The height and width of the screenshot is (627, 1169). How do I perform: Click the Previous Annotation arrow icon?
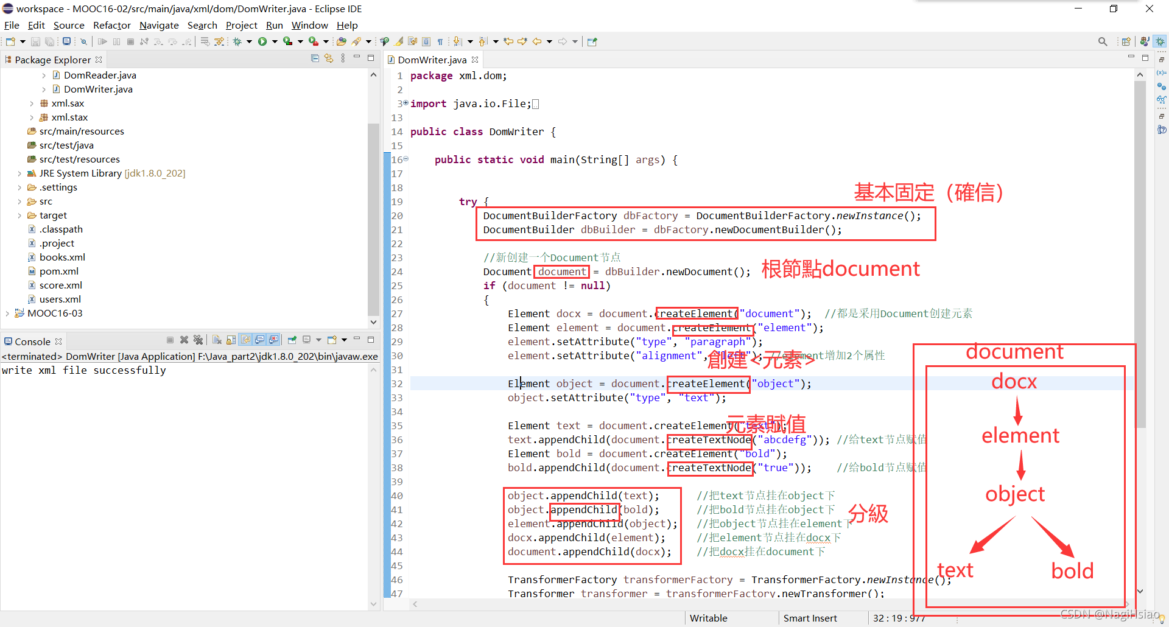[483, 41]
